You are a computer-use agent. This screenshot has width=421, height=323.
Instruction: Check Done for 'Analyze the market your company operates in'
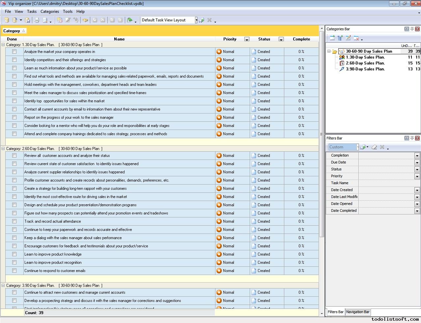(14, 52)
